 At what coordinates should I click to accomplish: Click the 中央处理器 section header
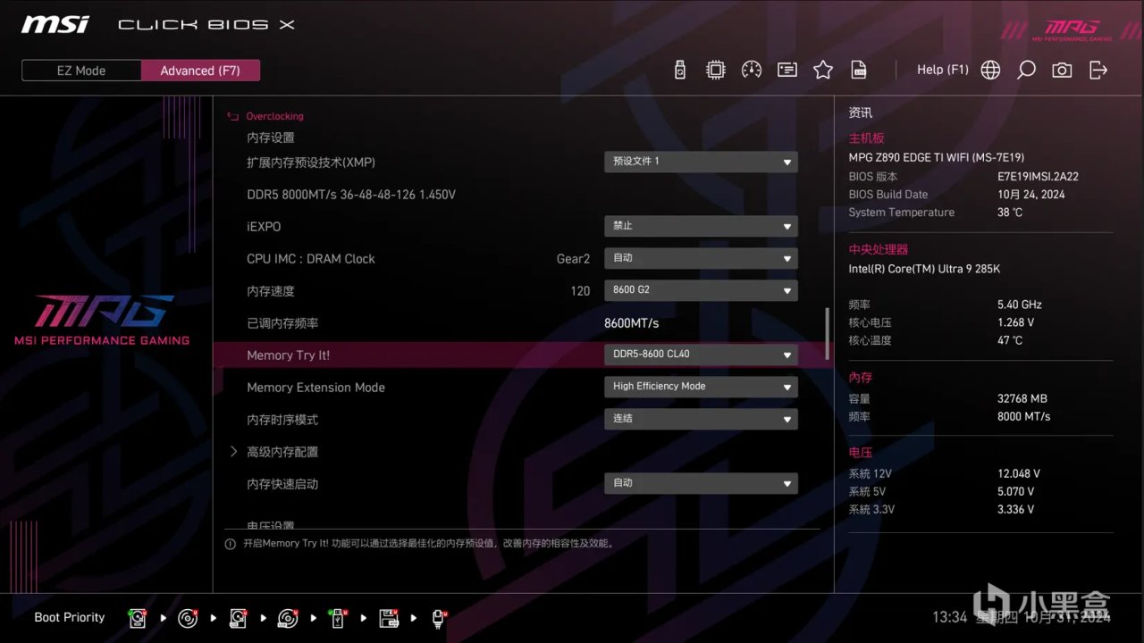[x=879, y=249]
